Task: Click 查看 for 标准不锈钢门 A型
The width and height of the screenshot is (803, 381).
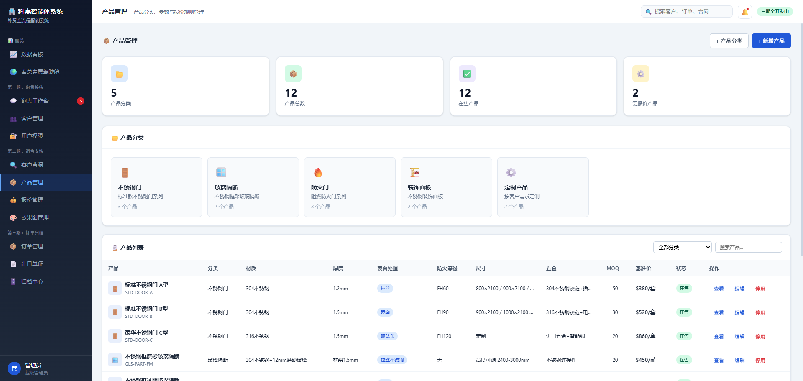Action: pyautogui.click(x=719, y=289)
